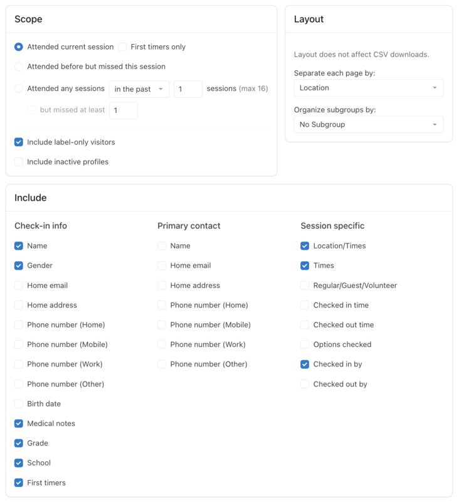Enable Regular/Guest/Volunteer checkbox
The width and height of the screenshot is (459, 502).
(x=305, y=286)
